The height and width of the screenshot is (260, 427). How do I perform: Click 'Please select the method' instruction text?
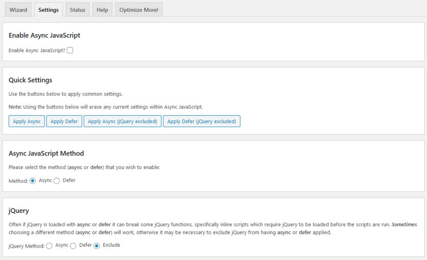click(84, 167)
